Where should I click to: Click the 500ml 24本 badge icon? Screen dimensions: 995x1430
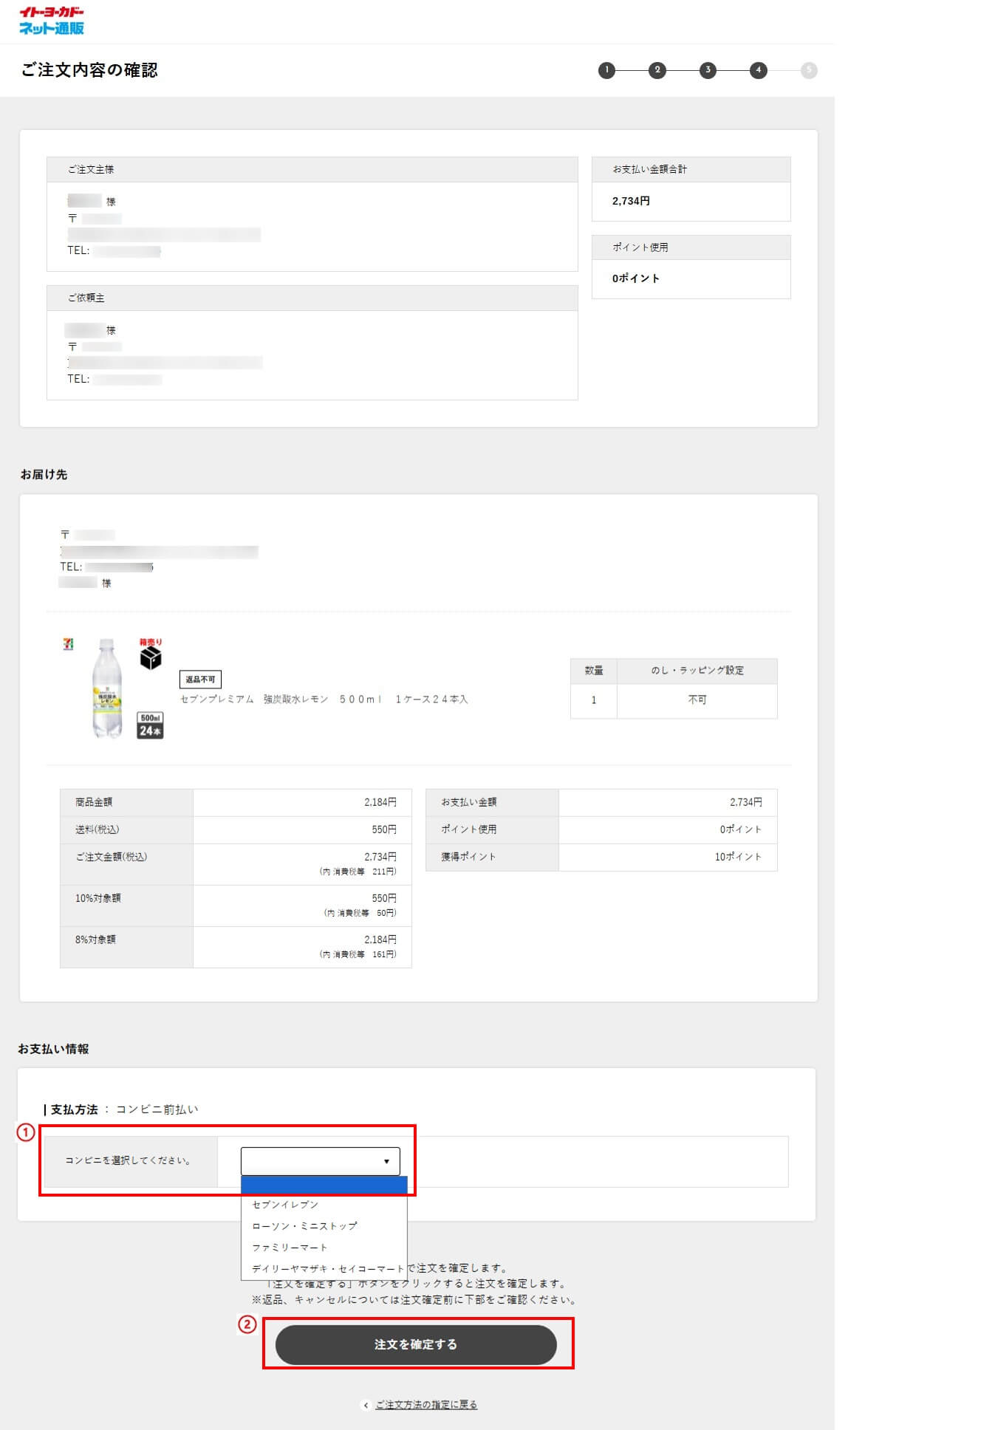click(151, 725)
